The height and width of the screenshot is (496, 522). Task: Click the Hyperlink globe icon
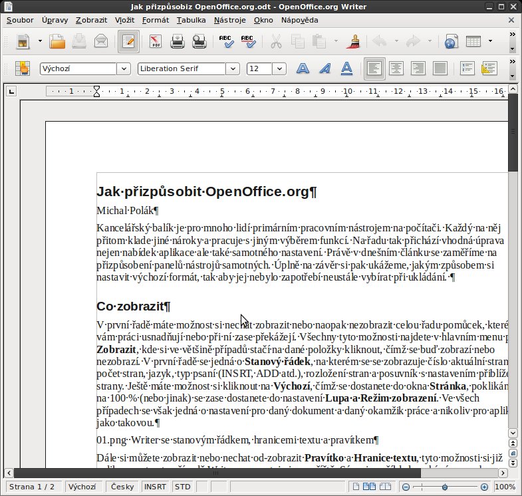click(x=452, y=41)
